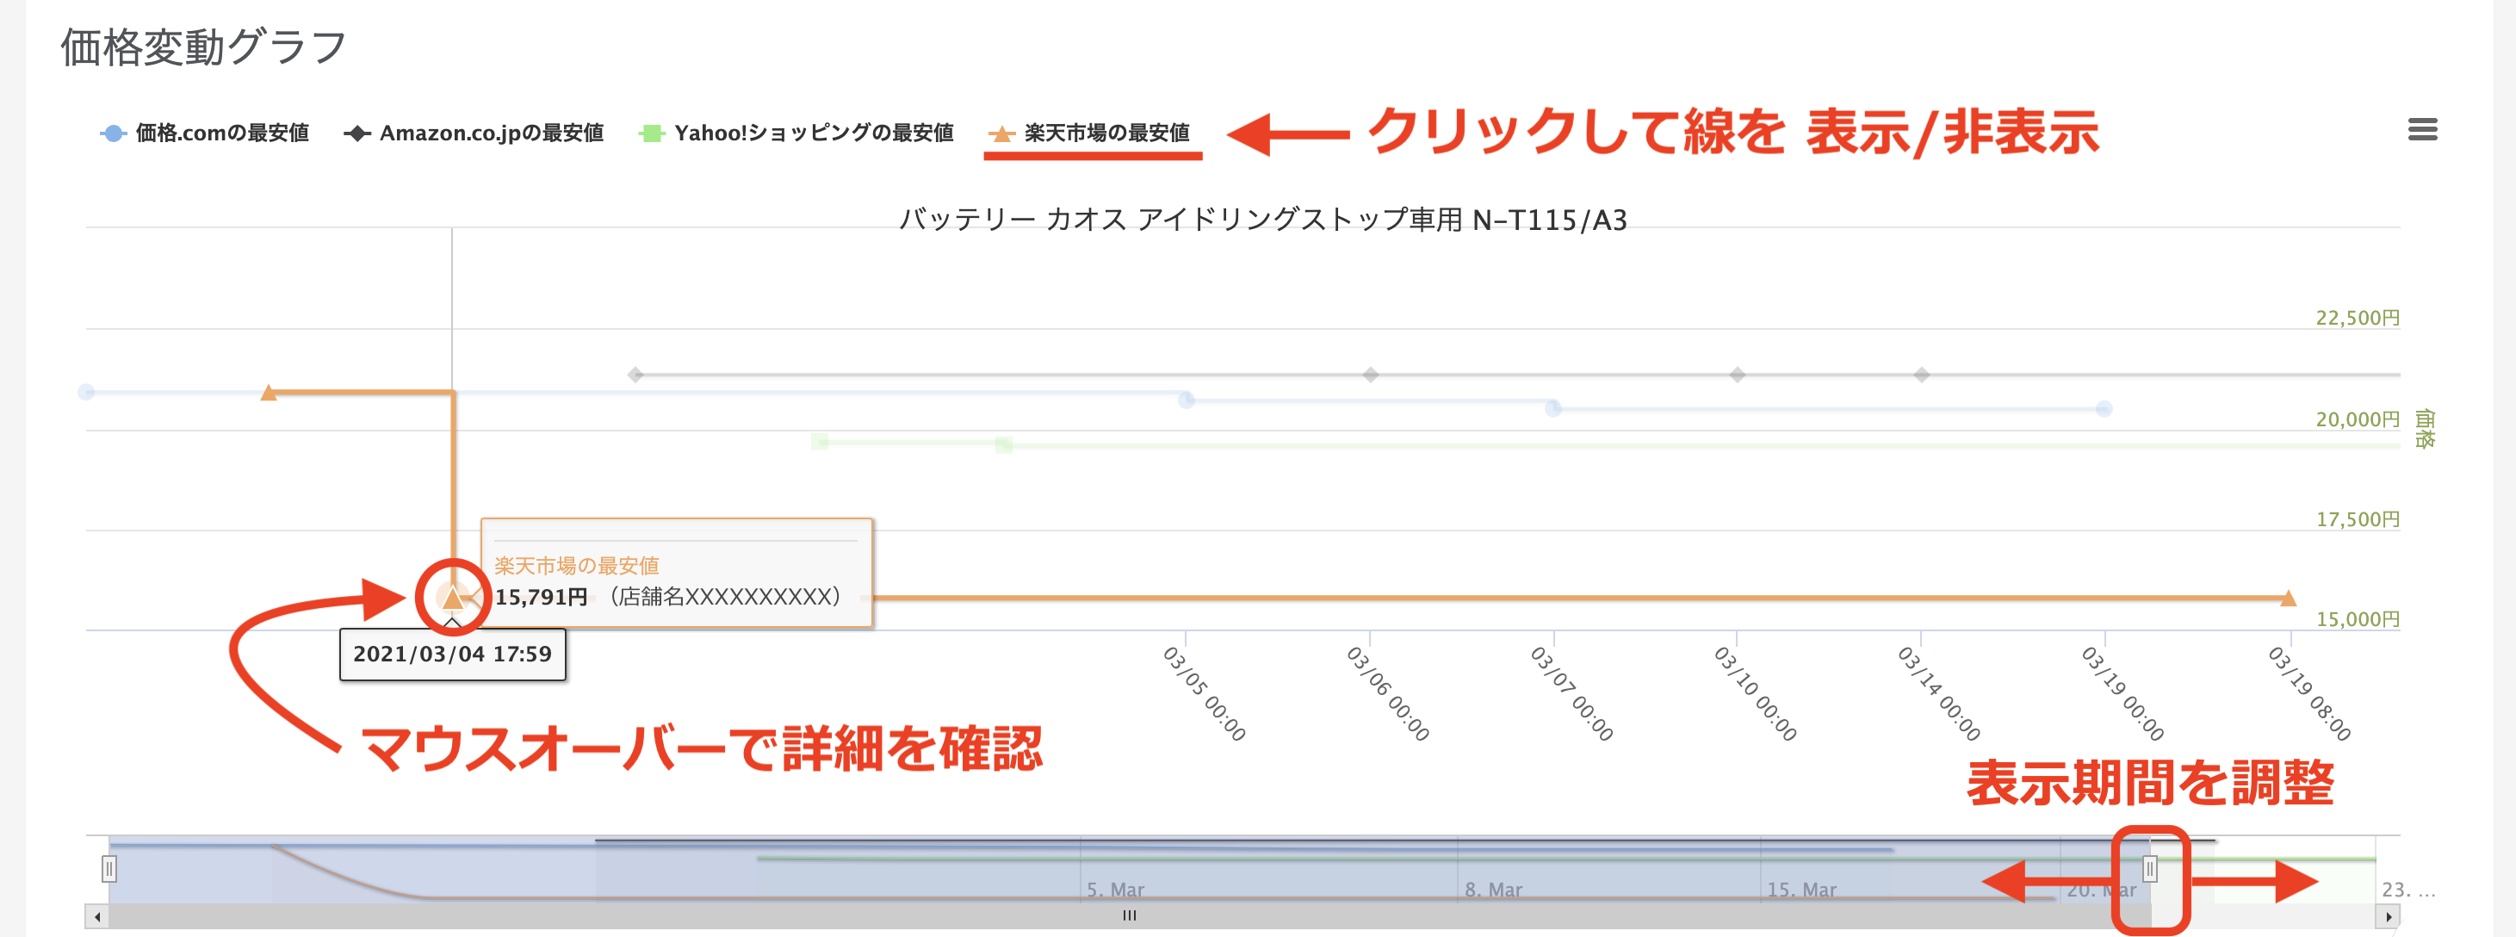2516x937 pixels.
Task: Click the first Yahoo green square marker
Action: tap(820, 442)
